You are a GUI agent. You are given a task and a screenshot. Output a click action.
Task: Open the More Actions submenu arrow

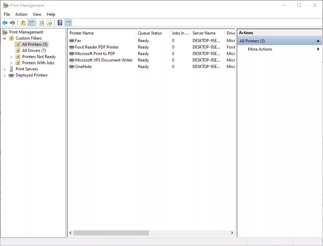(x=319, y=49)
